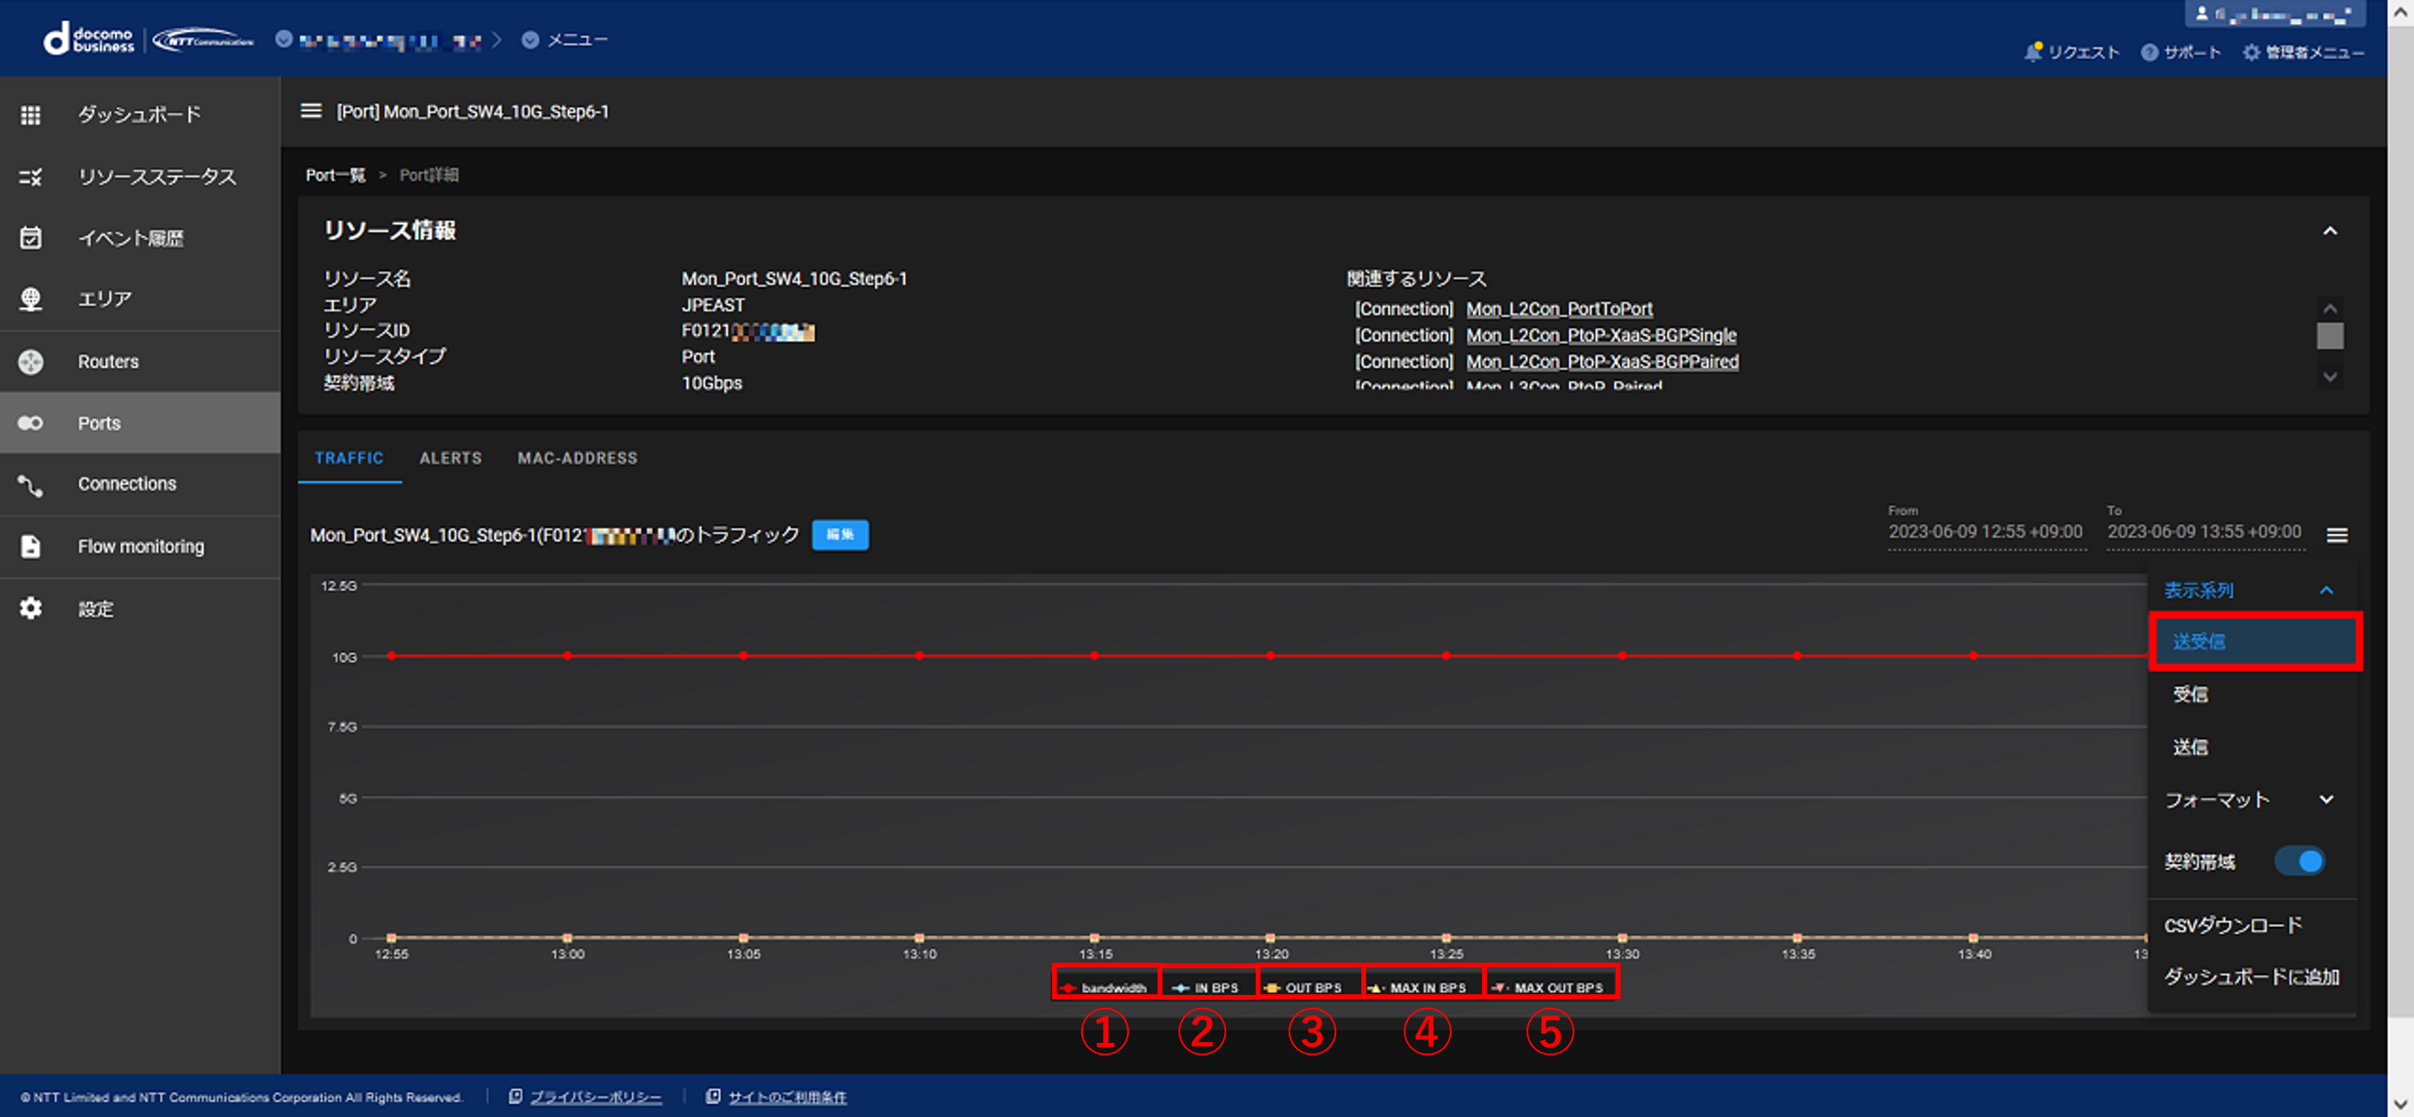Click the menu icon next to メニュー
Image resolution: width=2414 pixels, height=1117 pixels.
530,40
